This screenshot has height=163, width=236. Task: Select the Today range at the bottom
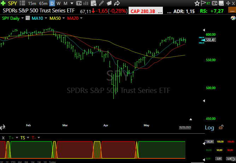click(53, 162)
